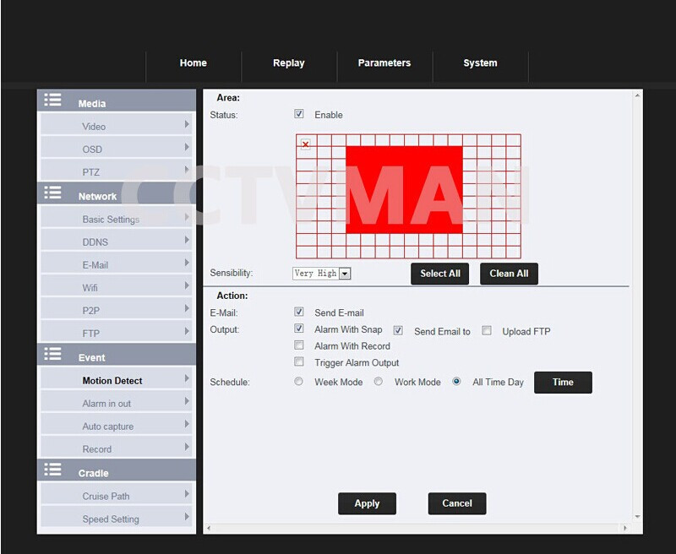Click the list icon beside Event
This screenshot has height=554, width=676.
click(53, 355)
